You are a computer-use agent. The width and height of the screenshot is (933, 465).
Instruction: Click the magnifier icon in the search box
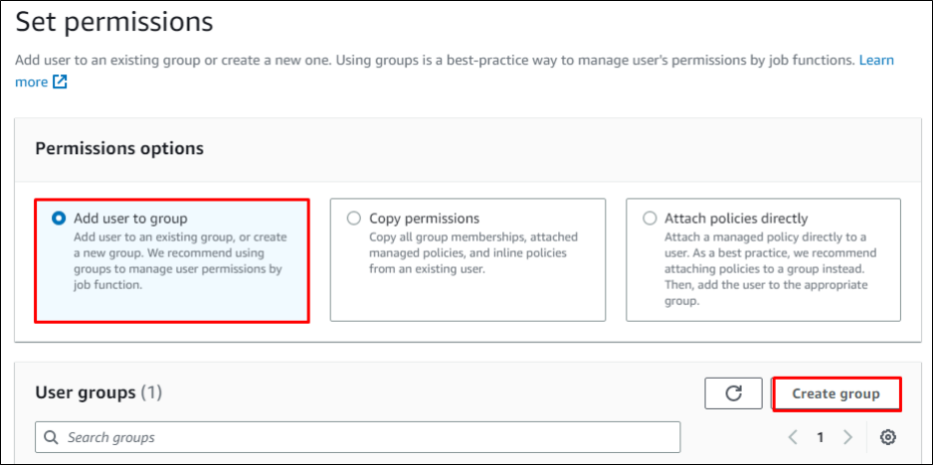[x=51, y=437]
